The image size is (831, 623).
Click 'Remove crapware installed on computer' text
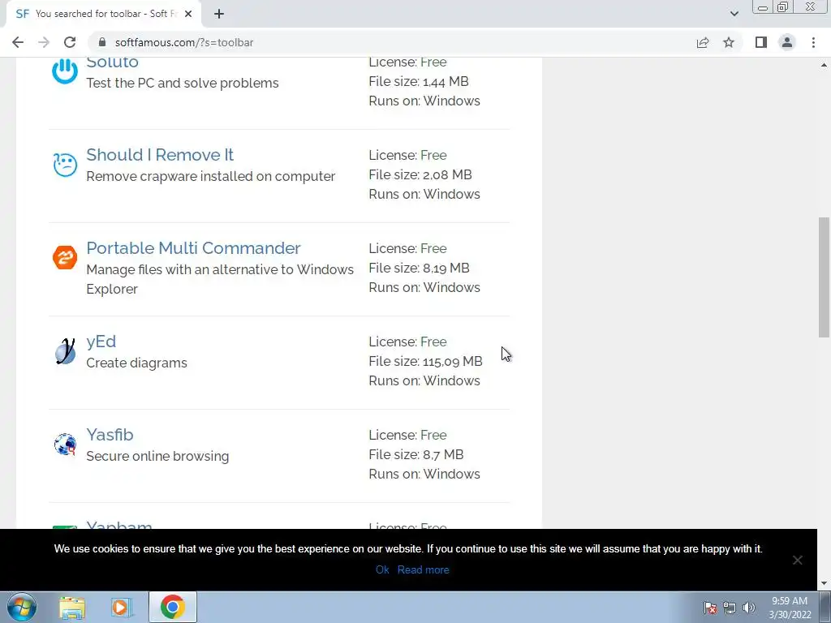(210, 176)
